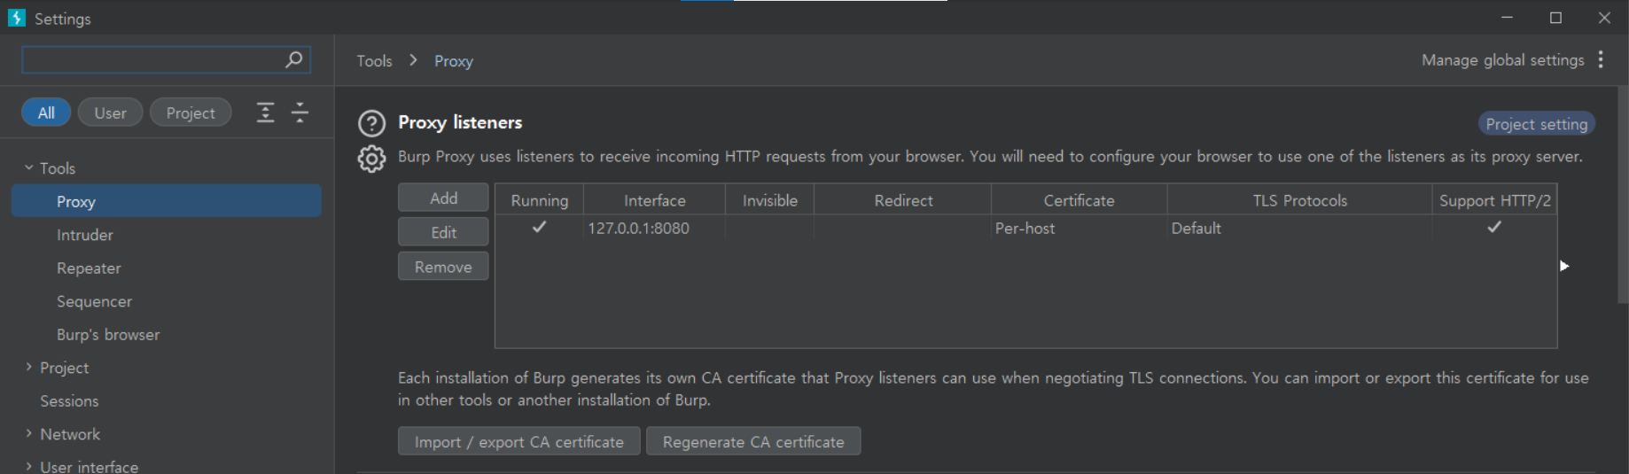Image resolution: width=1629 pixels, height=474 pixels.
Task: Close the Settings window
Action: pyautogui.click(x=1604, y=18)
